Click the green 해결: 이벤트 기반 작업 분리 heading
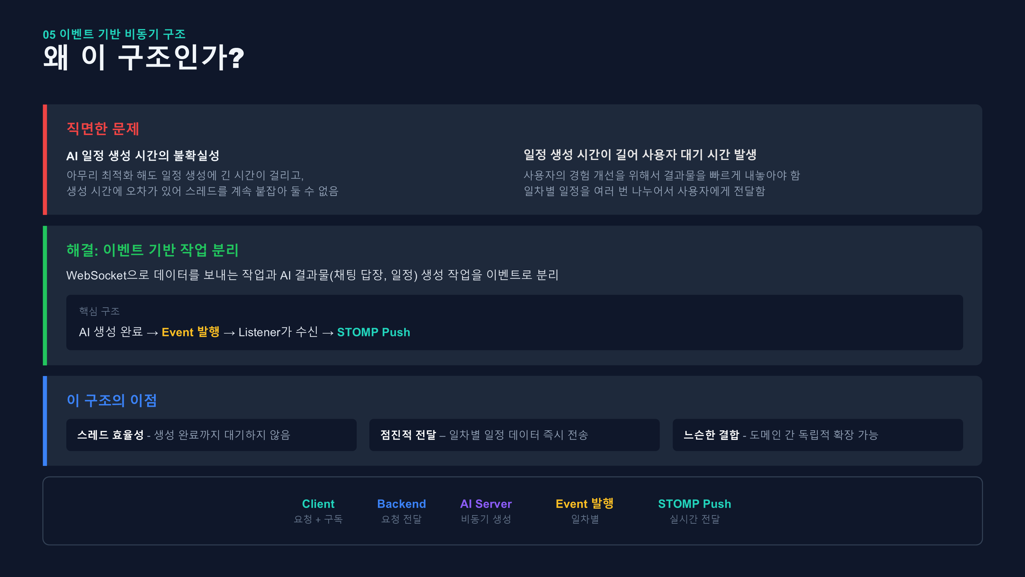The image size is (1025, 577). pos(152,250)
